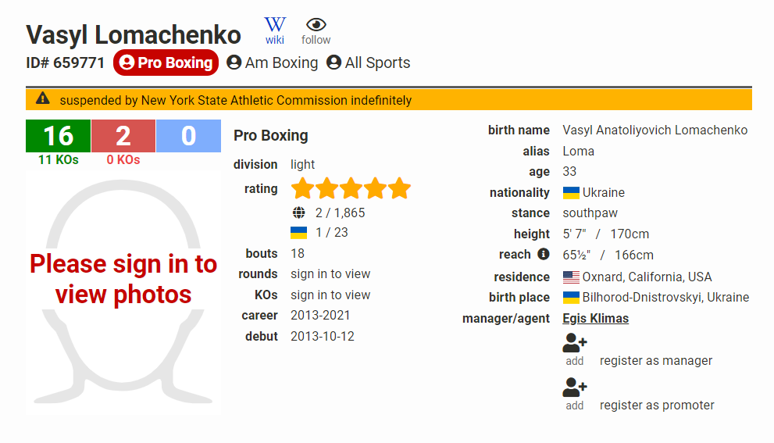Toggle the follow eye icon

pos(316,31)
